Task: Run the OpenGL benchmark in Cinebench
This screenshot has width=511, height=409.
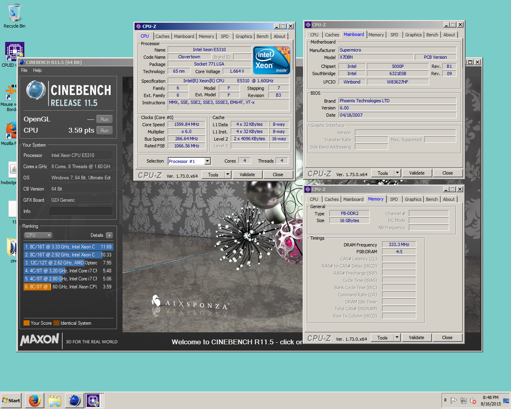Action: point(105,119)
